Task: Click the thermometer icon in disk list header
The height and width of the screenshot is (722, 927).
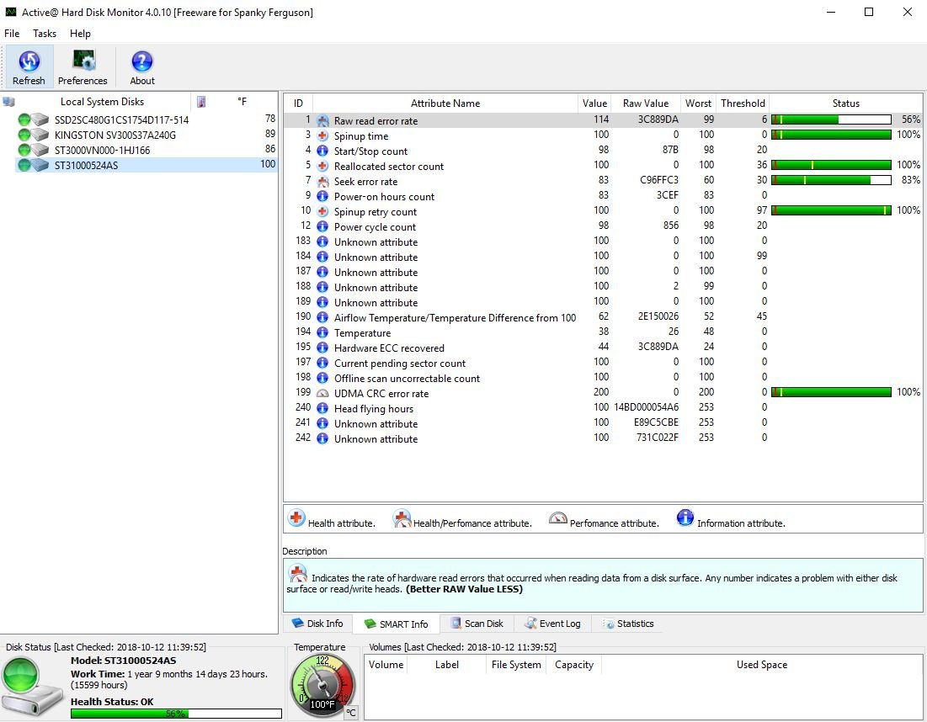Action: point(201,102)
